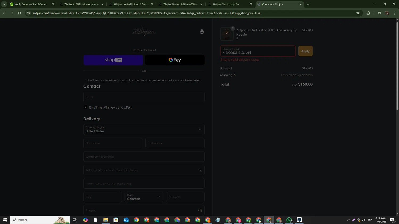The height and width of the screenshot is (224, 399).
Task: Click the Company (optional) field
Action: 144,157
